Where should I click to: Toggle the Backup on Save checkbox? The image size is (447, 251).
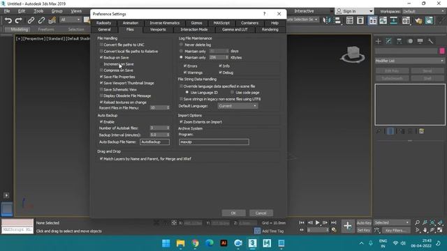click(x=101, y=57)
